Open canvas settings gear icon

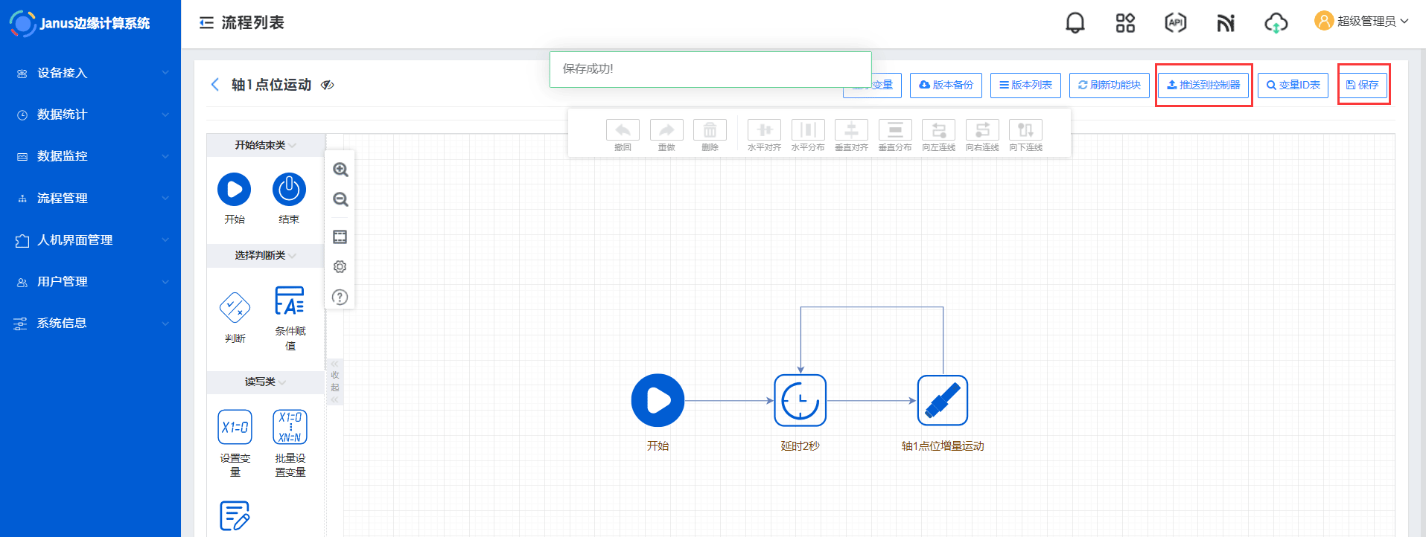(340, 267)
